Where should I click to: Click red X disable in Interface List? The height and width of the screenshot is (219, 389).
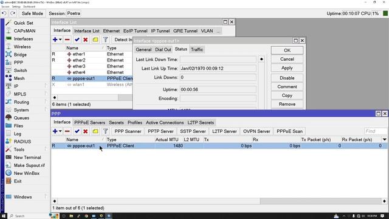click(86, 40)
